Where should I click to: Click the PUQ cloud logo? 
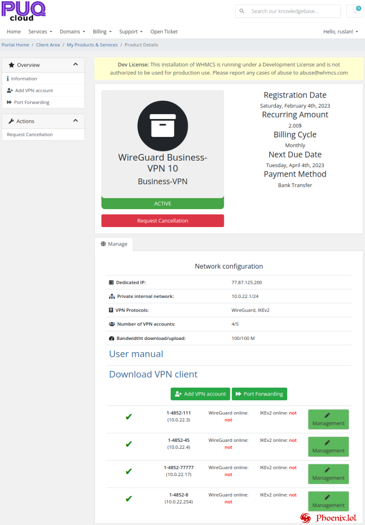click(24, 11)
